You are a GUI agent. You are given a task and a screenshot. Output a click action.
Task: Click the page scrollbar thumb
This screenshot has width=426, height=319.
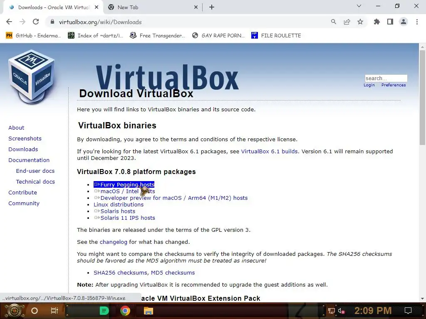click(422, 98)
